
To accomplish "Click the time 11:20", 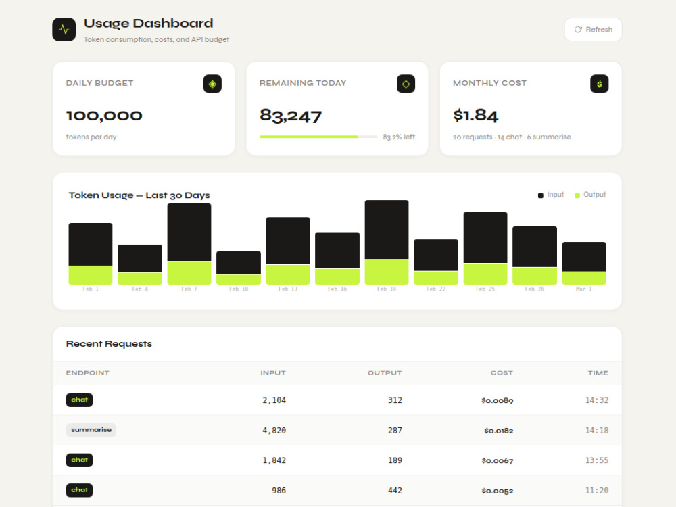I will coord(597,491).
